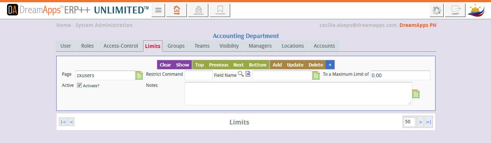Viewport: 491px width, 143px height.
Task: Open the System Administration breadcrumb link
Action: click(104, 25)
